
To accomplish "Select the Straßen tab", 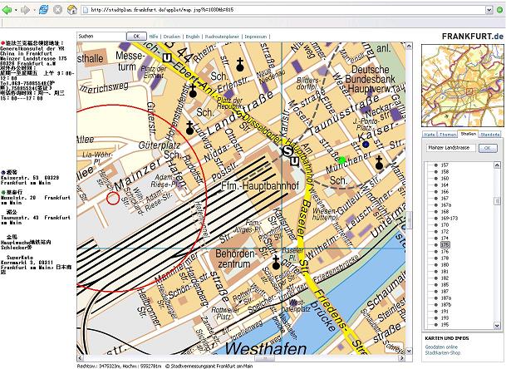I will pyautogui.click(x=469, y=134).
